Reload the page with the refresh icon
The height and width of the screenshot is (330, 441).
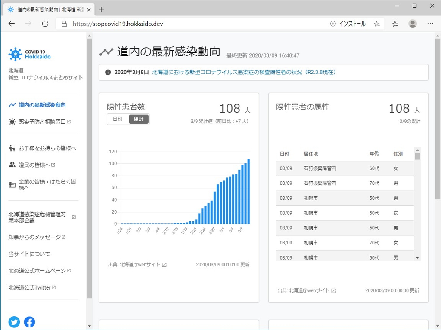point(45,24)
